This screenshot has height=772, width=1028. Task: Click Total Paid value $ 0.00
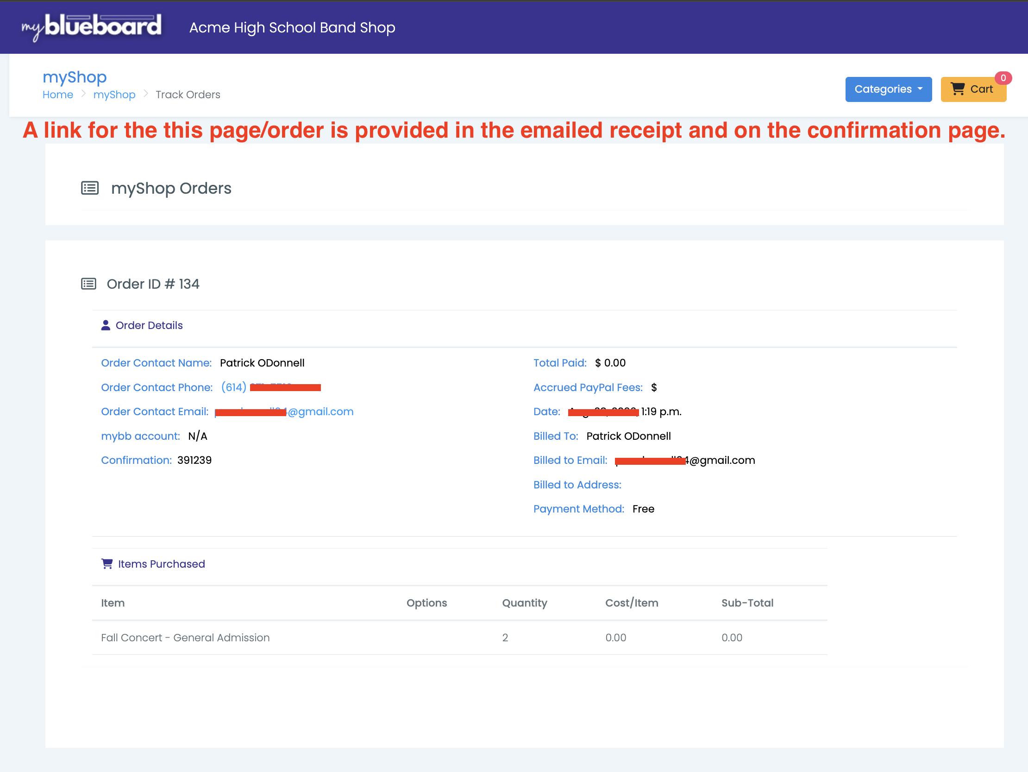(610, 363)
